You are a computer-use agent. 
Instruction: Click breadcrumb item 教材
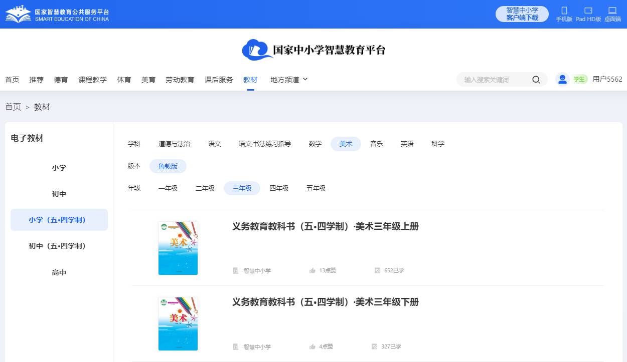click(42, 107)
